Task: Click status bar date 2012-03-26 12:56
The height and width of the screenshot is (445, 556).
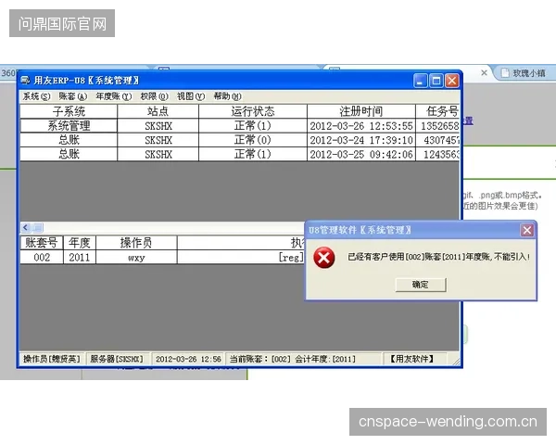Action: pyautogui.click(x=188, y=359)
